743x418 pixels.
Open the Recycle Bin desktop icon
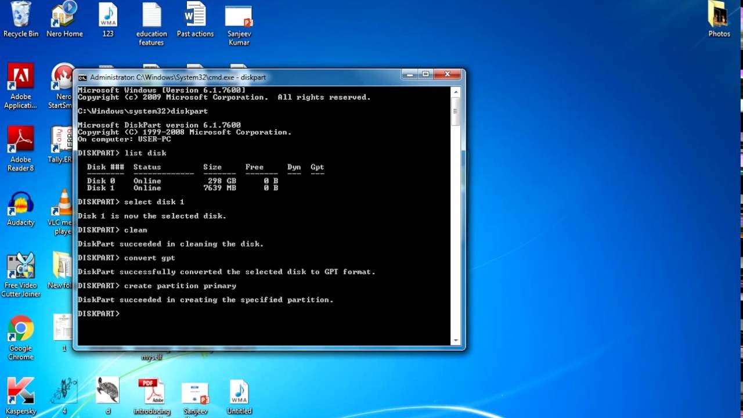click(x=21, y=20)
